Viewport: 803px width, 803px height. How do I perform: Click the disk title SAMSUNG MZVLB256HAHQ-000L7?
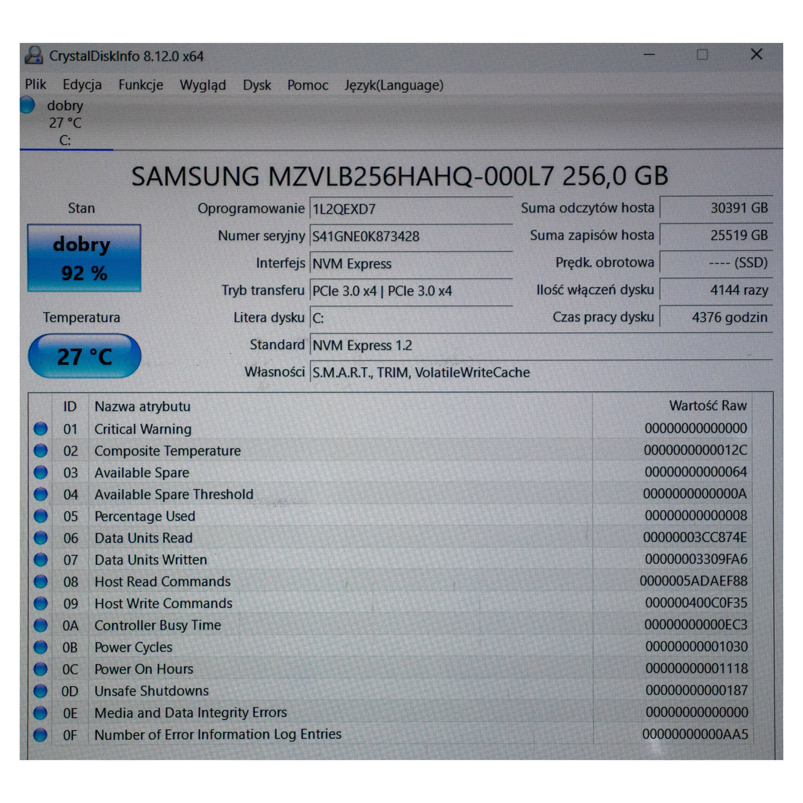point(400,176)
